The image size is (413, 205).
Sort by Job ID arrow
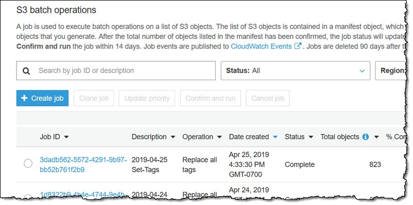tap(67, 137)
